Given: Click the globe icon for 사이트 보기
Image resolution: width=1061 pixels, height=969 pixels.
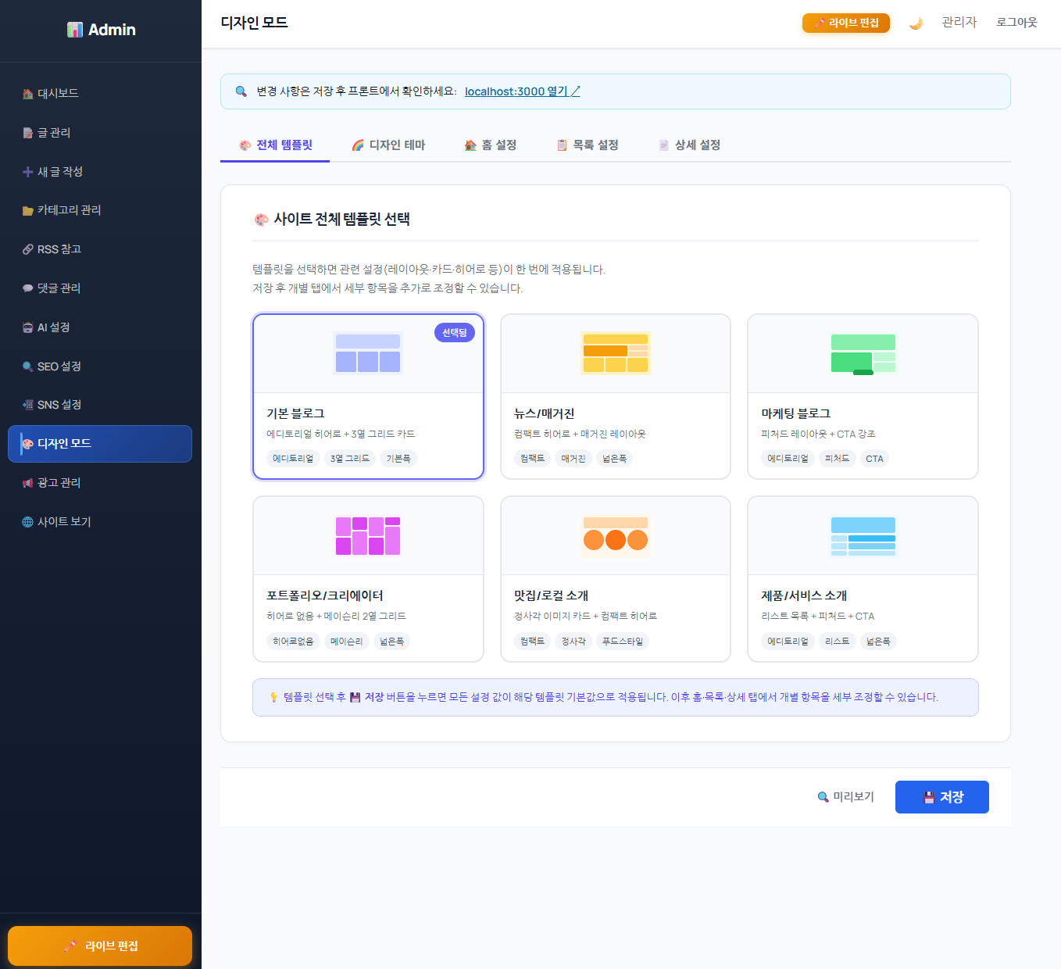Looking at the screenshot, I should click(x=28, y=522).
